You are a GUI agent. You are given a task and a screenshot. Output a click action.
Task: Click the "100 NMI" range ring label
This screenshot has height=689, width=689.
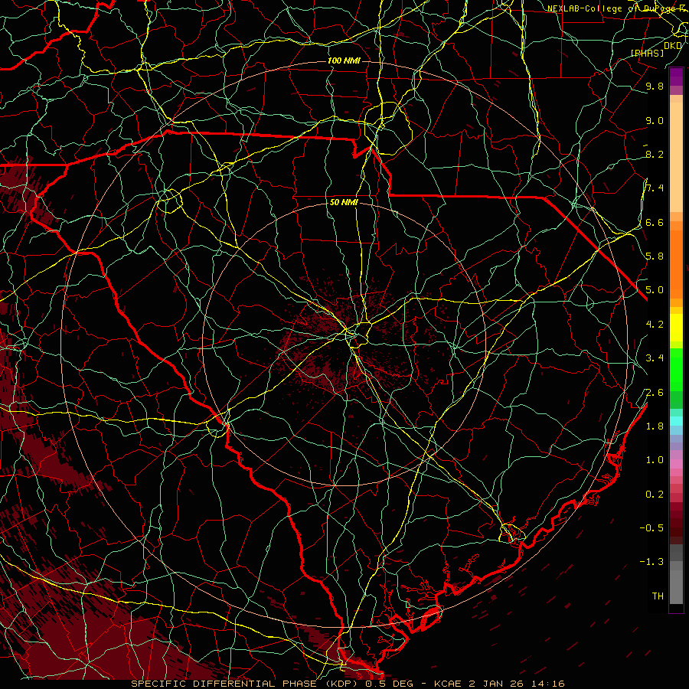[x=344, y=60]
